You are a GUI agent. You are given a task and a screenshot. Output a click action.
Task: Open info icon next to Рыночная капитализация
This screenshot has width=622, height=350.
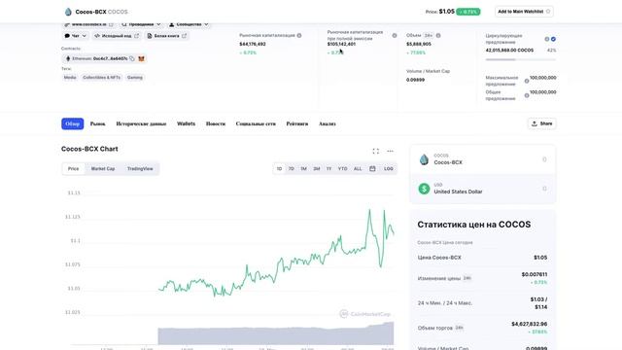(x=299, y=35)
